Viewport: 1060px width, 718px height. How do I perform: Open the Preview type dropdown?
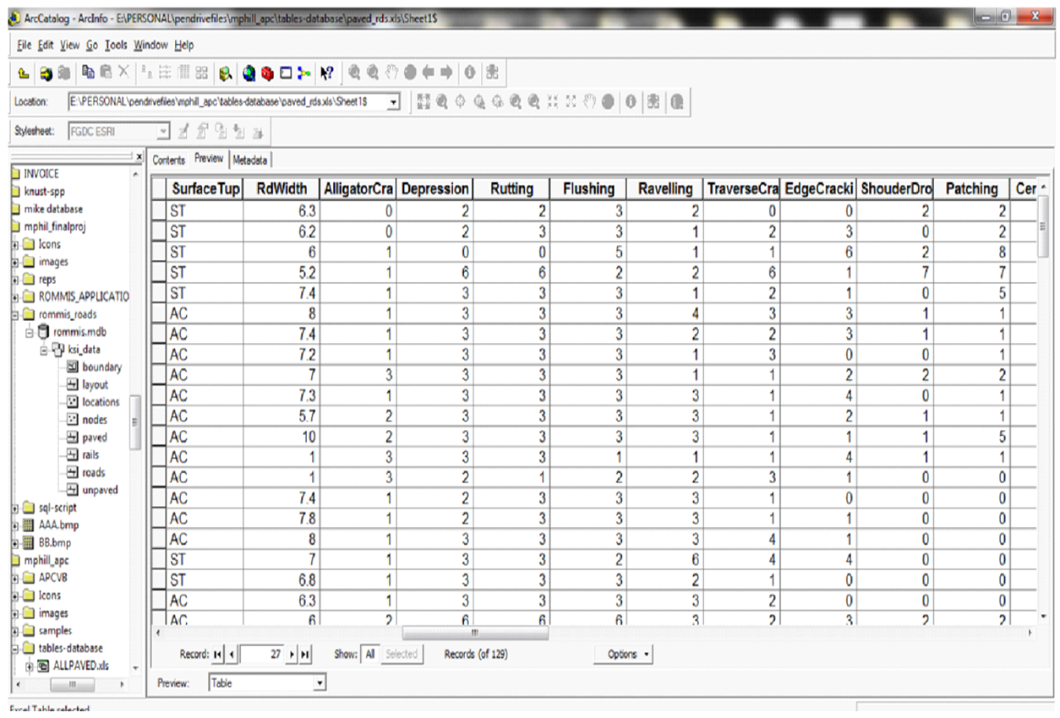tap(320, 683)
